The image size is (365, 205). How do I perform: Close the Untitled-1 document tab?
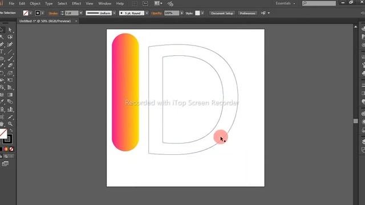[x=76, y=21]
